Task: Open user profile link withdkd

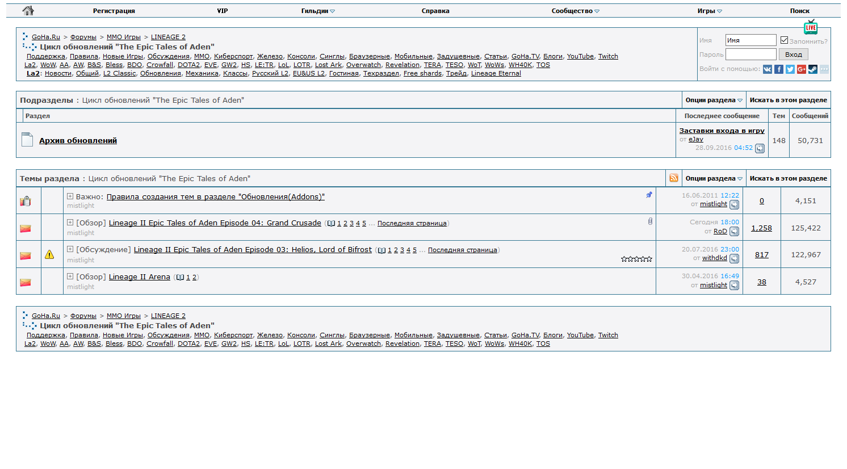Action: click(x=715, y=258)
